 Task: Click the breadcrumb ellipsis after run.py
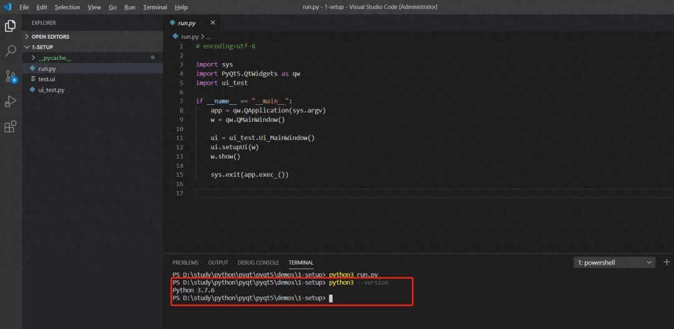(x=208, y=37)
